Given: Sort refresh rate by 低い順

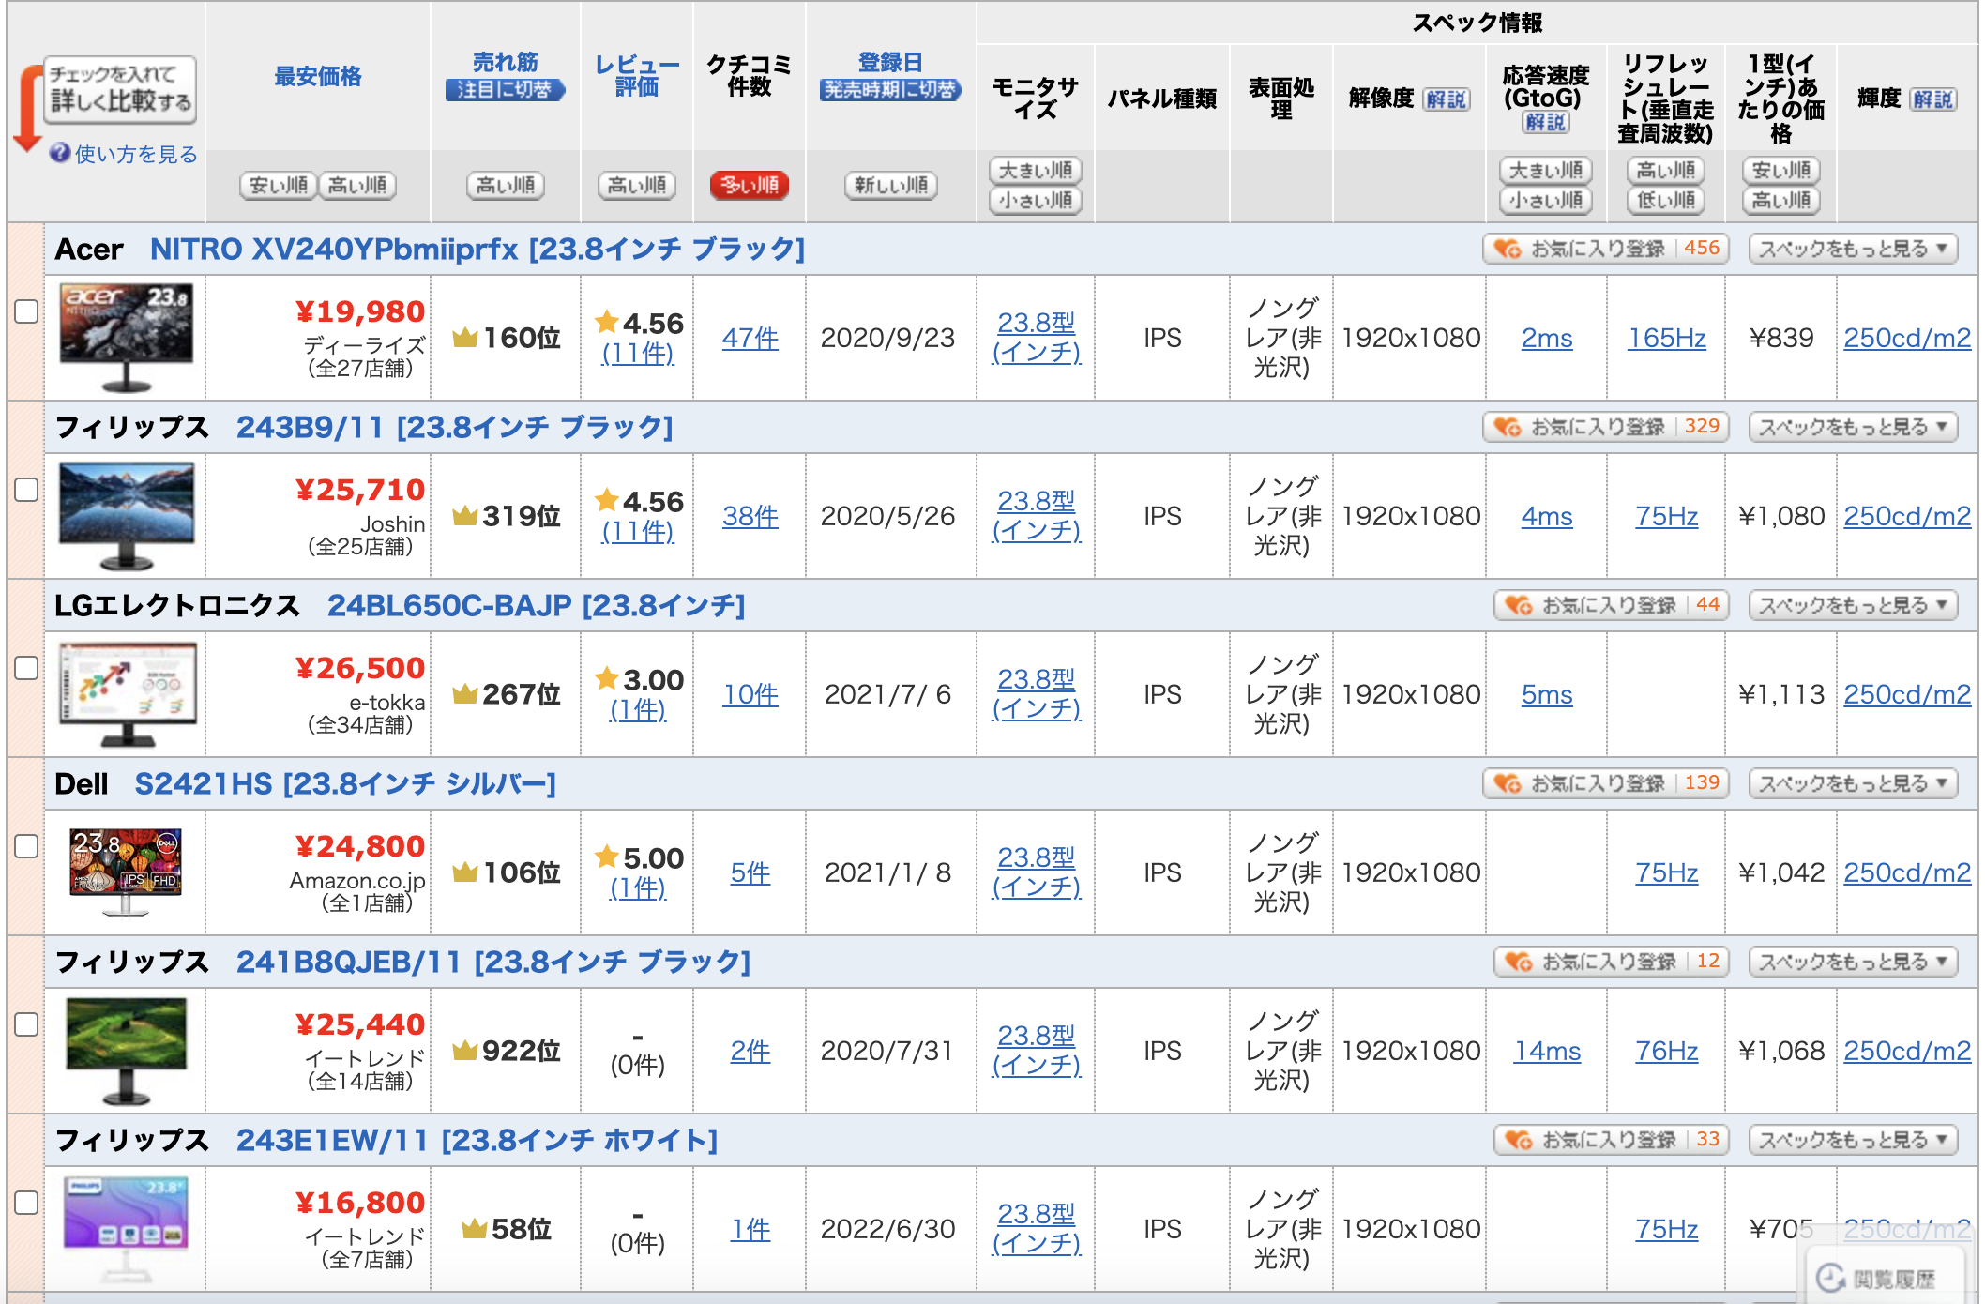Looking at the screenshot, I should click(x=1666, y=200).
